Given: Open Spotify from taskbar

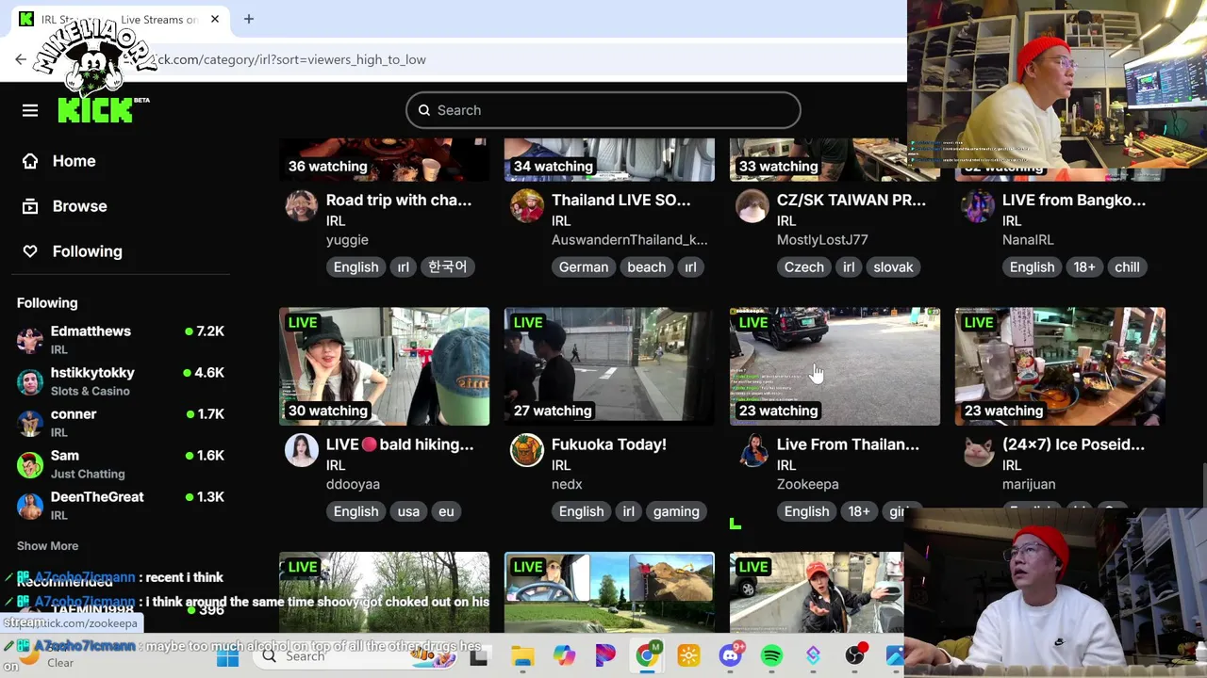Looking at the screenshot, I should (771, 656).
